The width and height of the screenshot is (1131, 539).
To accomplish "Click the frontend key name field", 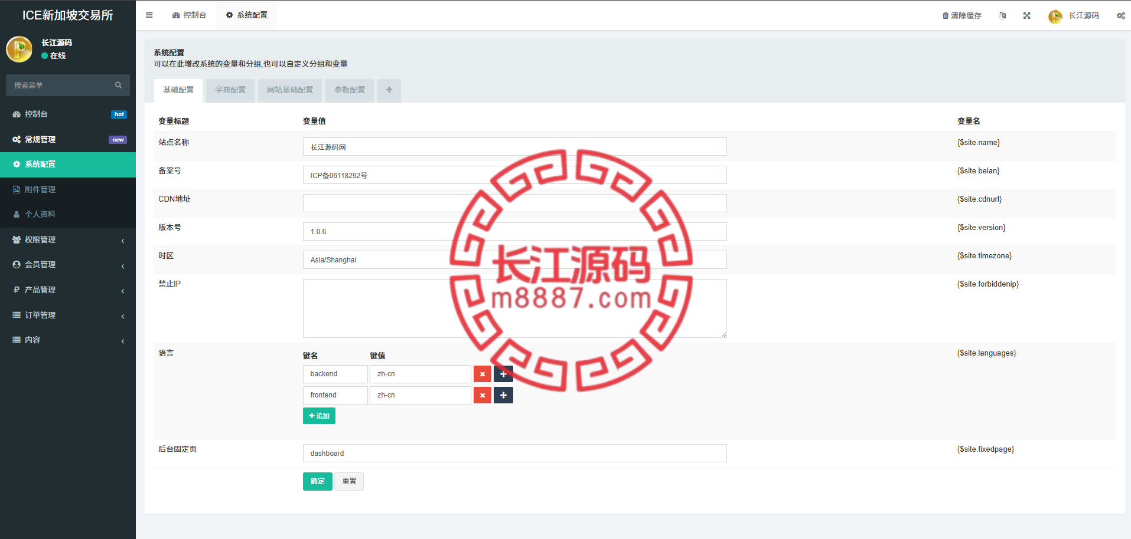I will [x=335, y=395].
